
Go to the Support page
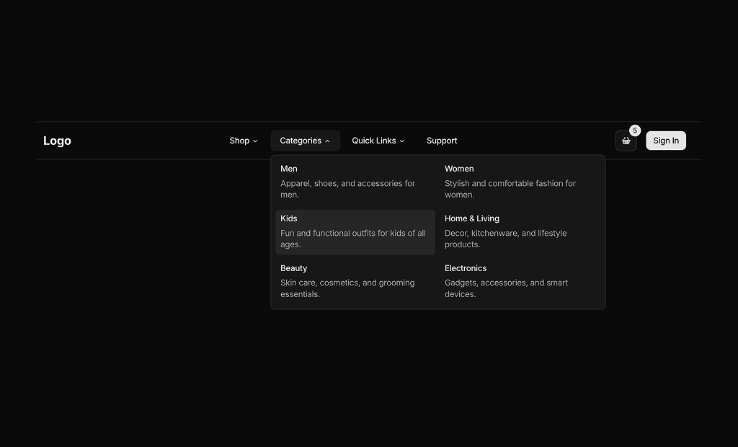[442, 141]
